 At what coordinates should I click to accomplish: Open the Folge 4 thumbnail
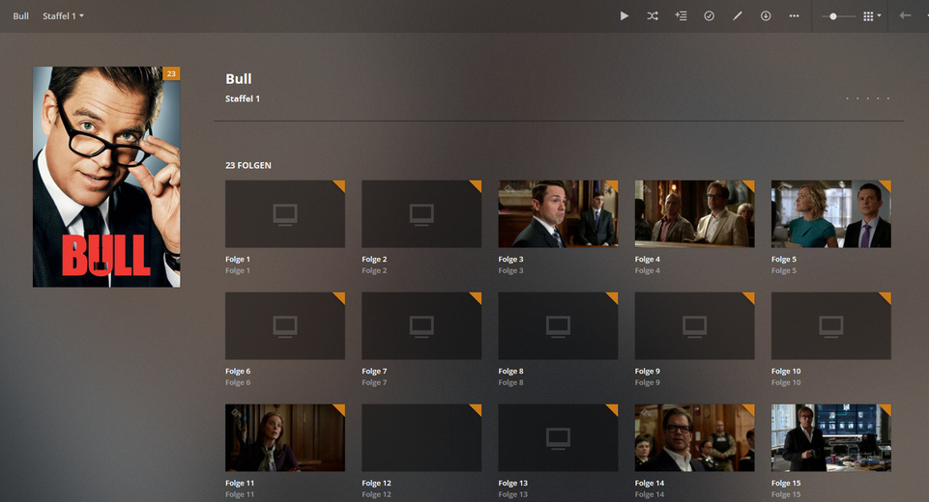coord(694,213)
